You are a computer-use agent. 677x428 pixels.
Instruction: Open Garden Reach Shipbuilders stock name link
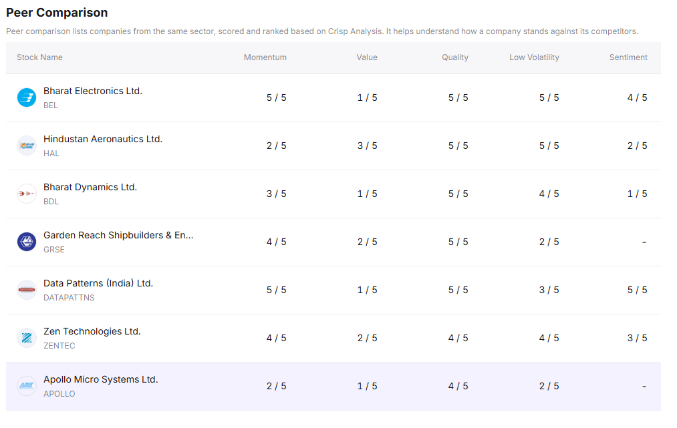118,235
